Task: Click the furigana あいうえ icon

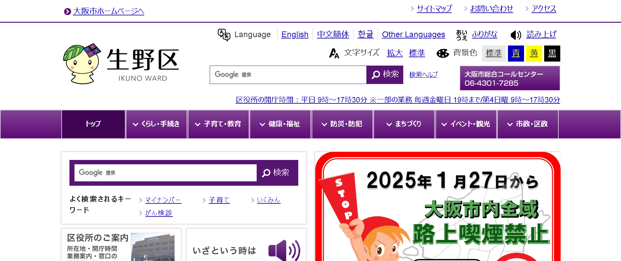Action: pos(462,35)
